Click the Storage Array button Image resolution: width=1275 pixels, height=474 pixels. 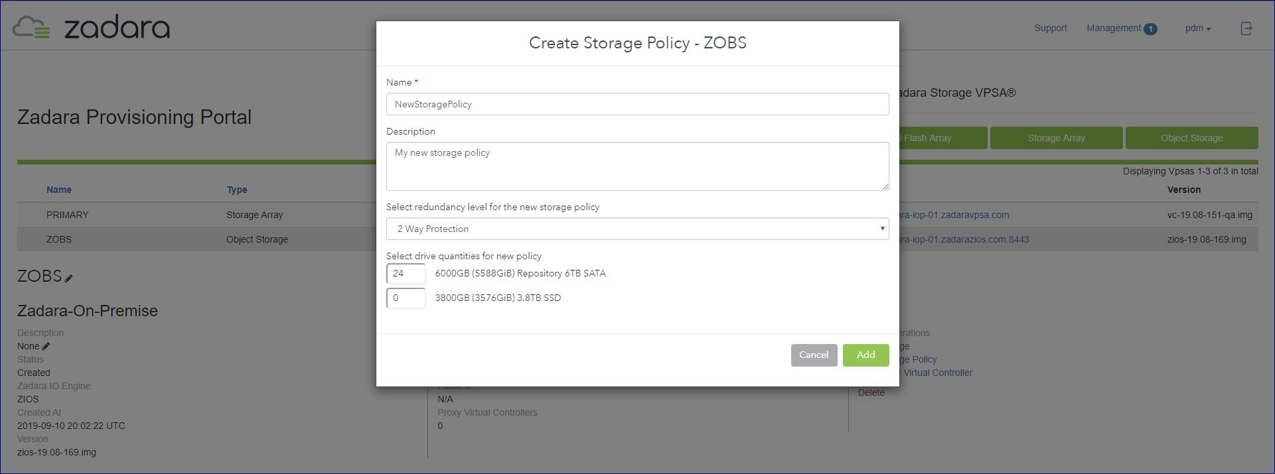[1057, 138]
